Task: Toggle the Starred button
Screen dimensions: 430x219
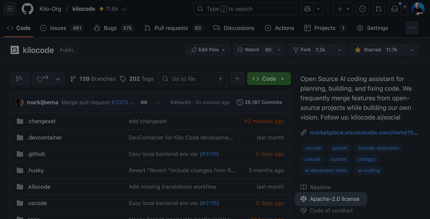Action: pos(377,50)
